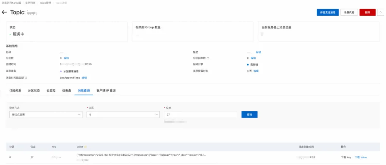
Task: Click 编辑 link next to 3 天 retention
Action: (x=256, y=71)
